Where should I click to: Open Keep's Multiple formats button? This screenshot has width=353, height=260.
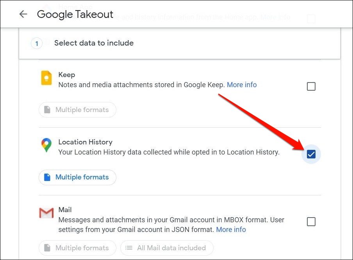(77, 110)
